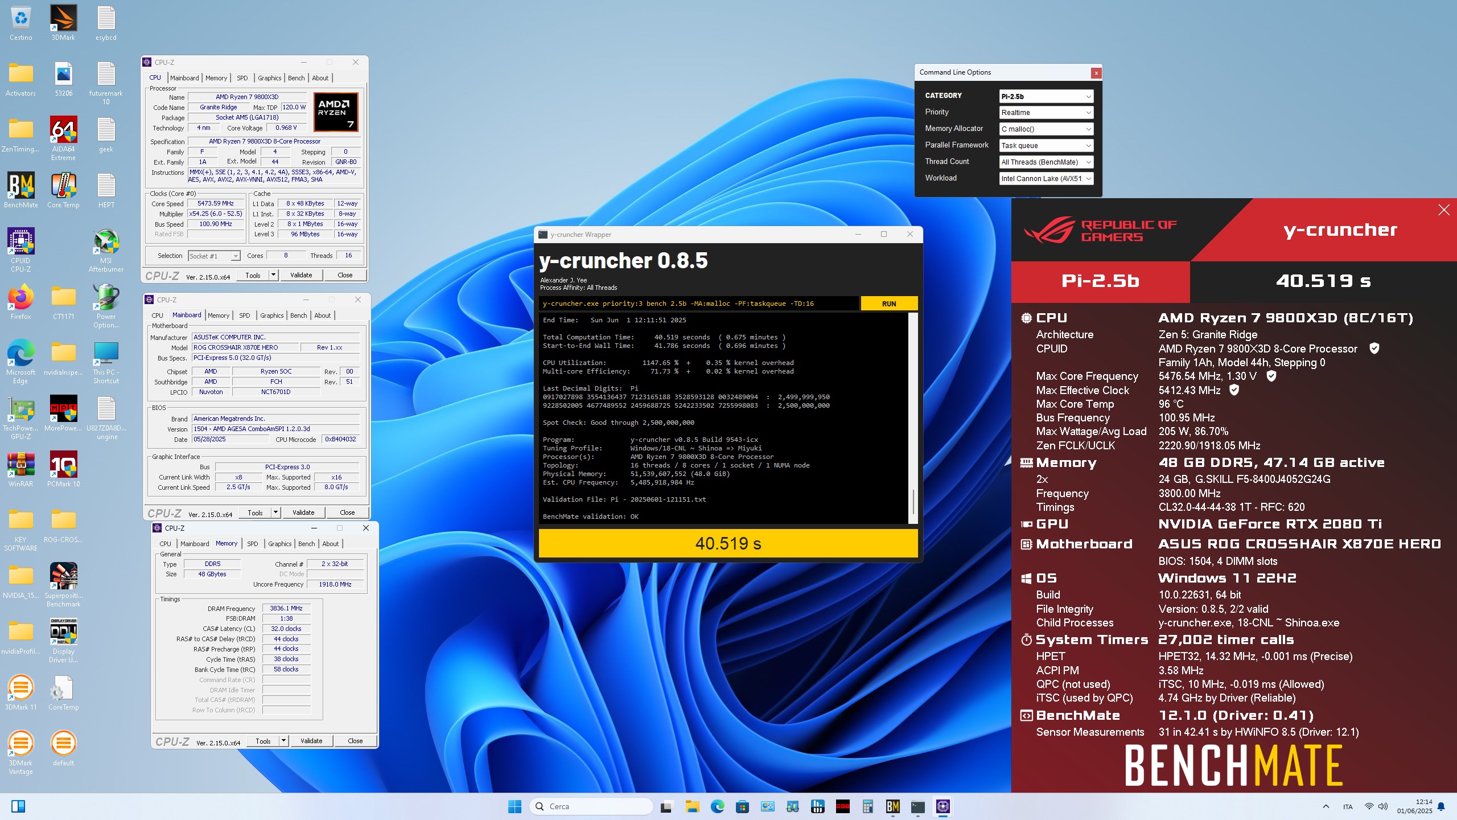
Task: Close the Command Line Options panel
Action: click(x=1096, y=73)
